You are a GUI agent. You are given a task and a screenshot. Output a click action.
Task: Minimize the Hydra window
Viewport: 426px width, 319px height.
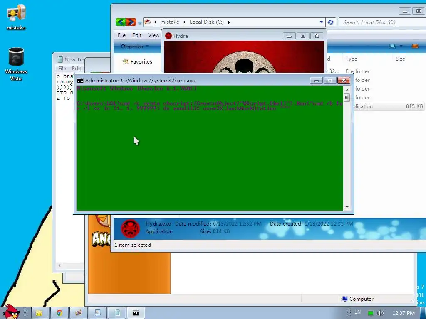click(289, 36)
